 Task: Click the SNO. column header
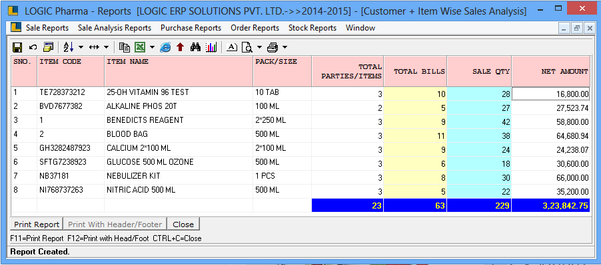click(24, 71)
